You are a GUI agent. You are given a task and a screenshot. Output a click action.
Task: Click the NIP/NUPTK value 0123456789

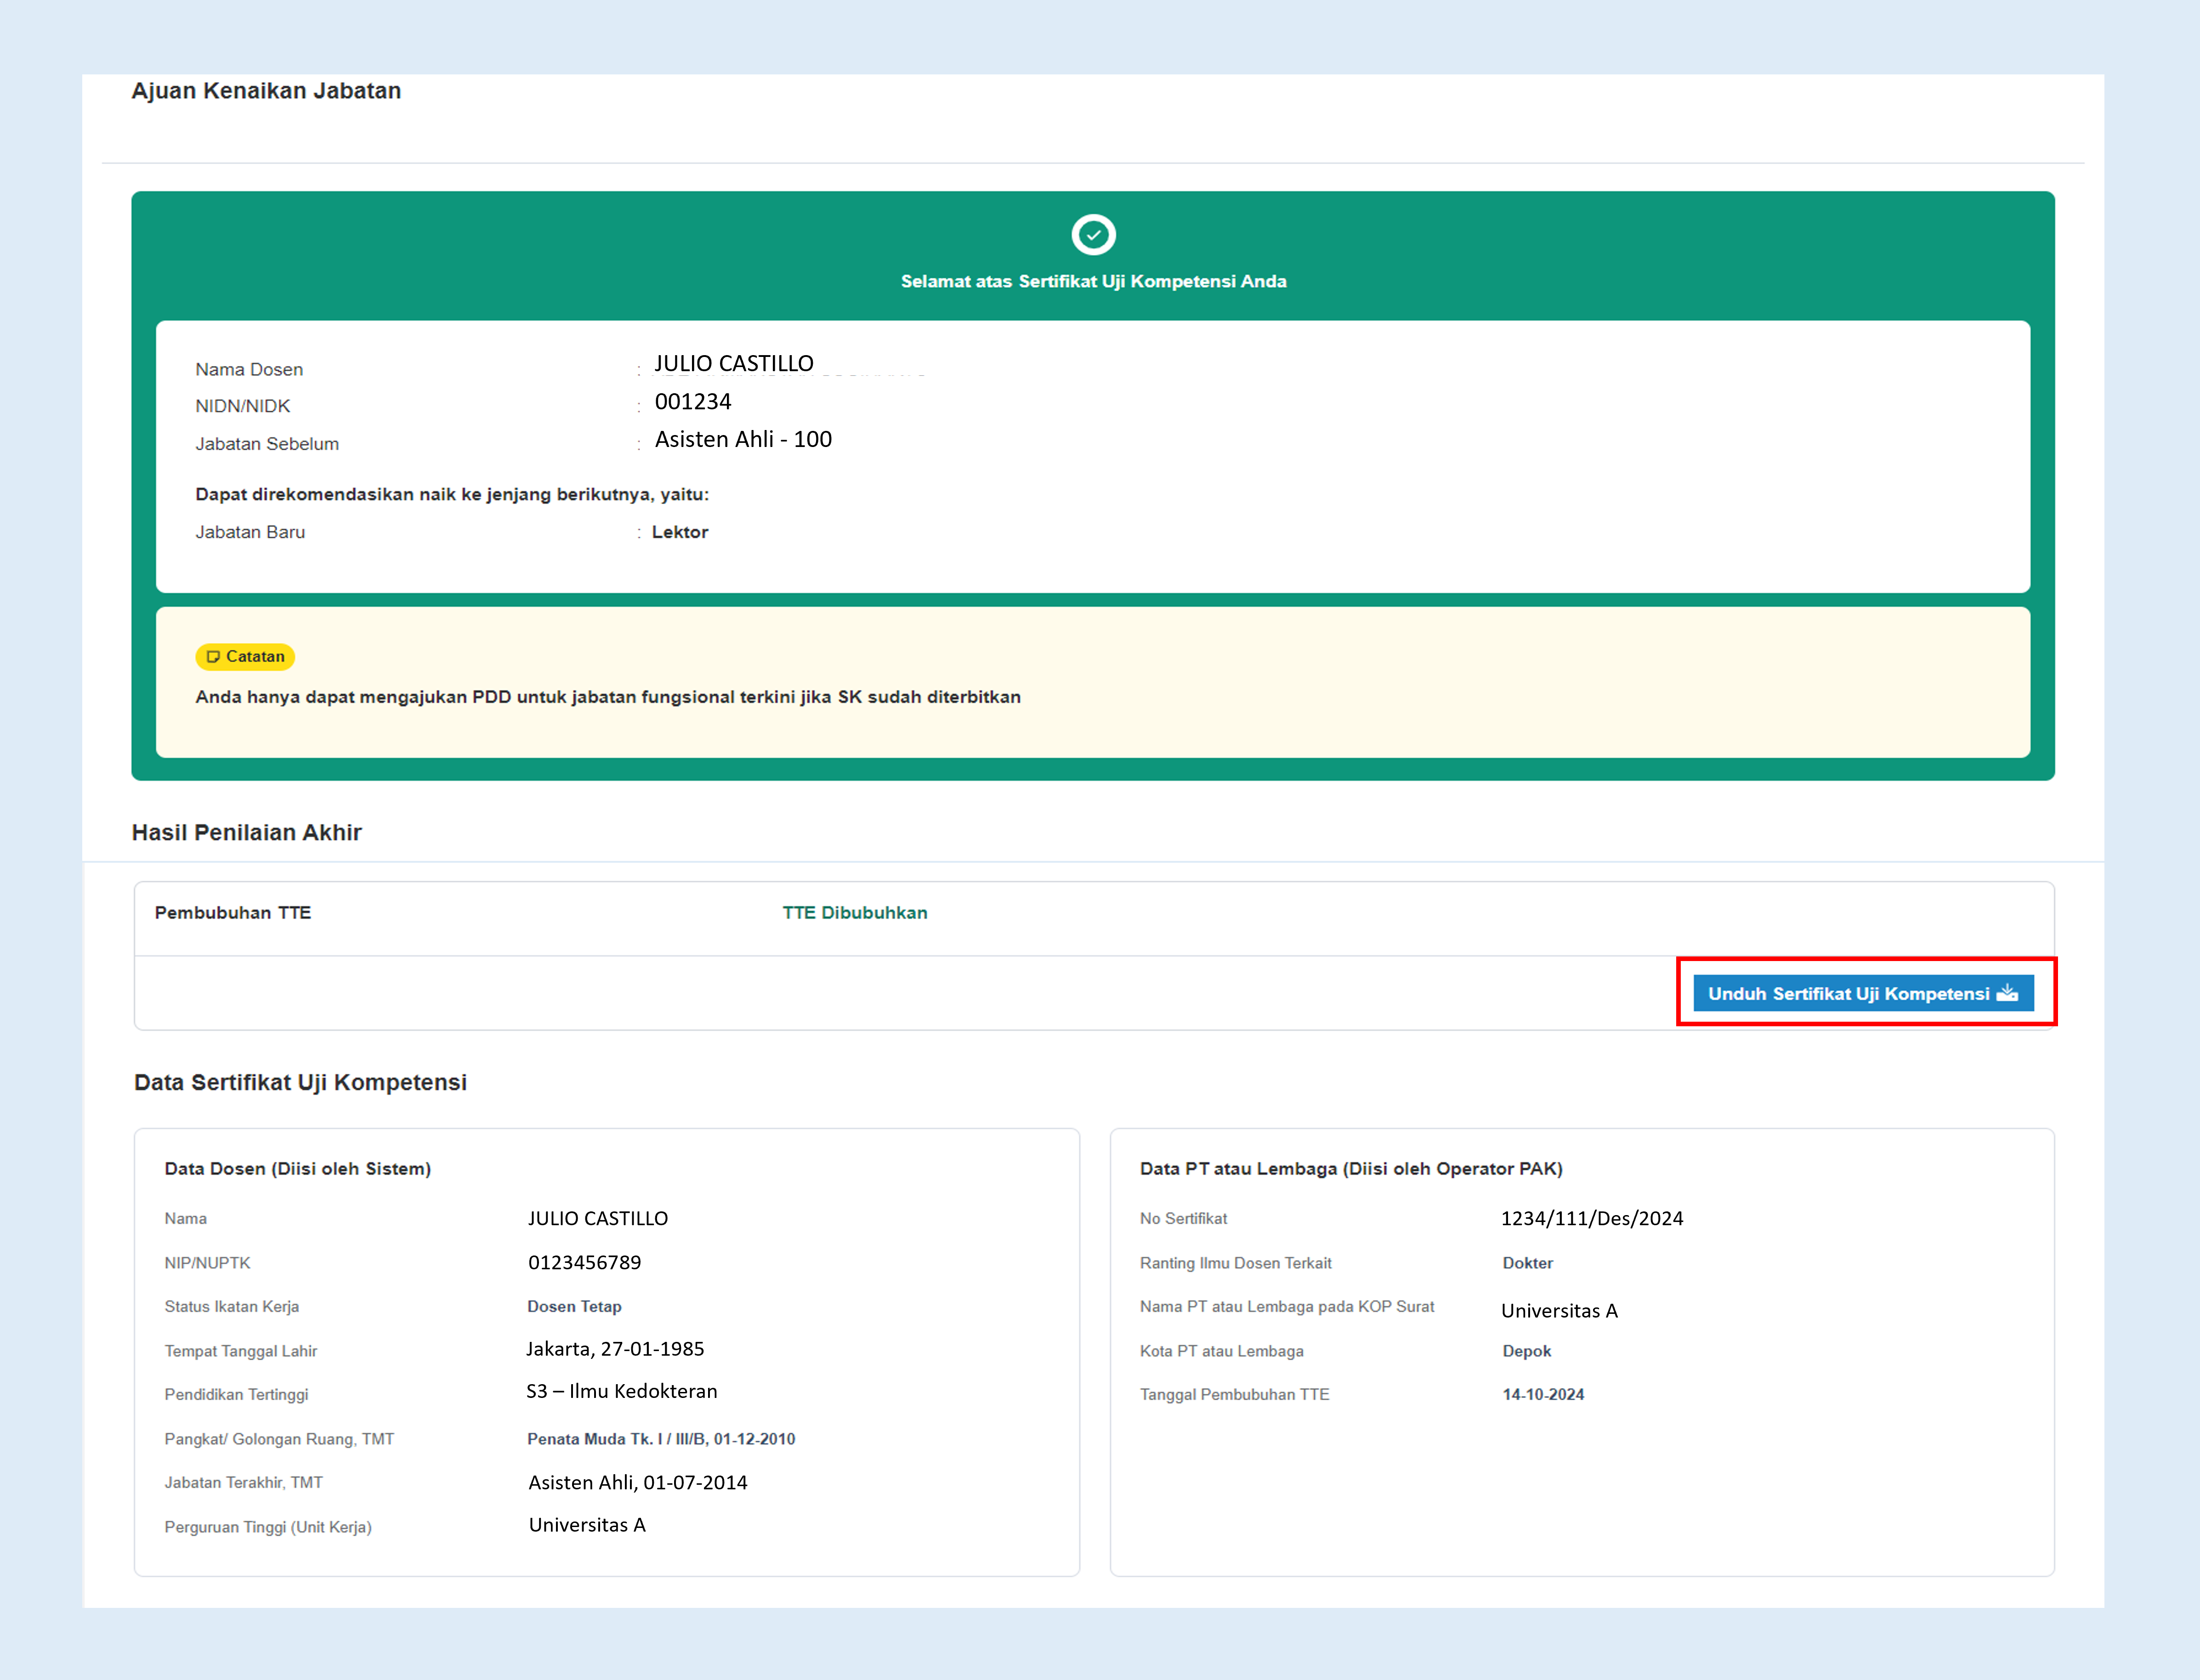[585, 1263]
